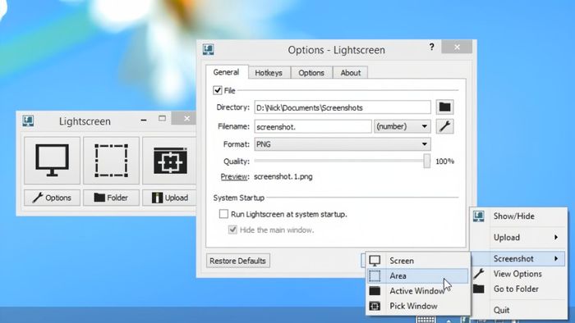Close the Options - Lightscreen dialog
Viewport: 575px width, 323px height.
[457, 47]
